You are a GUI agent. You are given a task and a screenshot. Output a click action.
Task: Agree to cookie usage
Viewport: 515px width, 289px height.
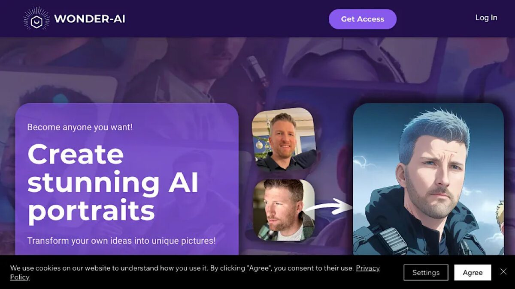[x=473, y=272]
